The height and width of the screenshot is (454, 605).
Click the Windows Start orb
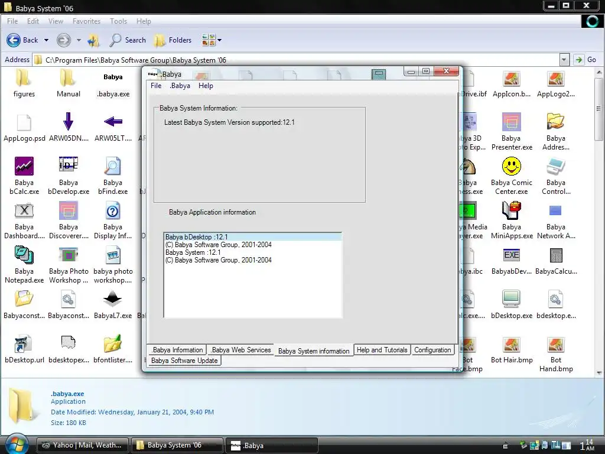pos(16,444)
